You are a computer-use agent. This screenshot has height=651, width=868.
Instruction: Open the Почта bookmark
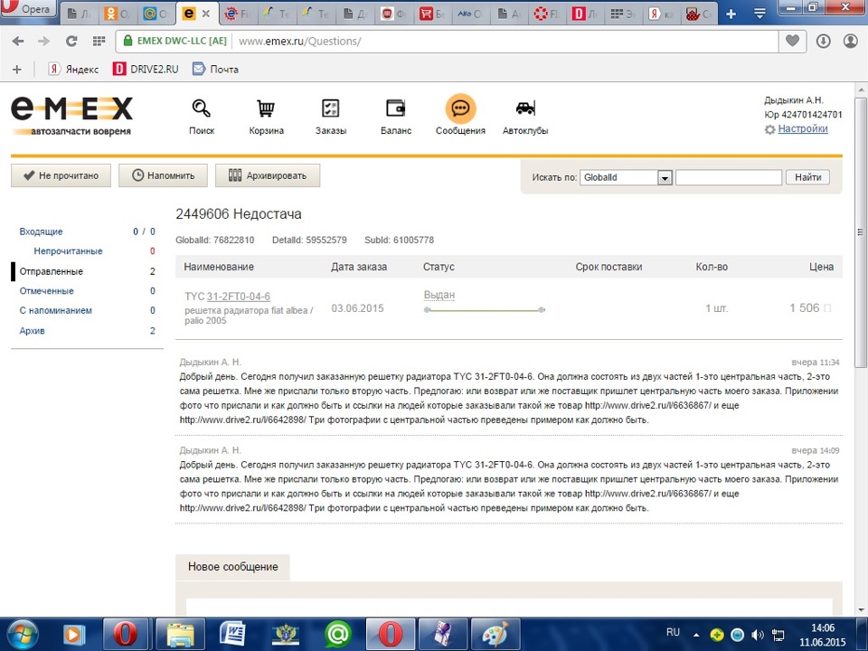pyautogui.click(x=216, y=70)
